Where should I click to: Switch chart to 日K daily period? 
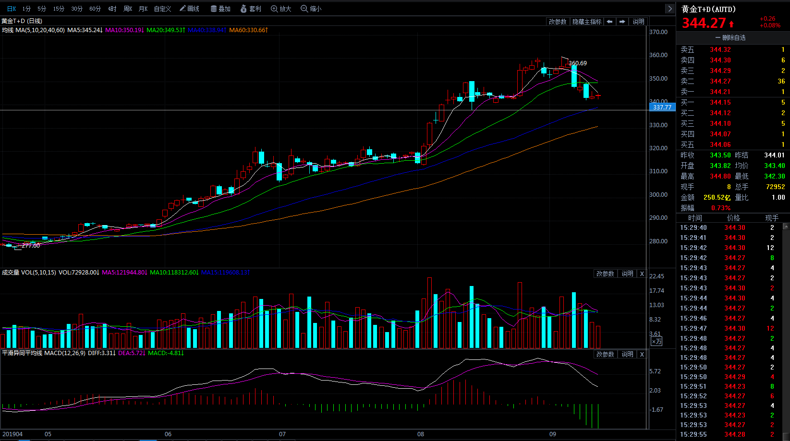click(x=12, y=9)
